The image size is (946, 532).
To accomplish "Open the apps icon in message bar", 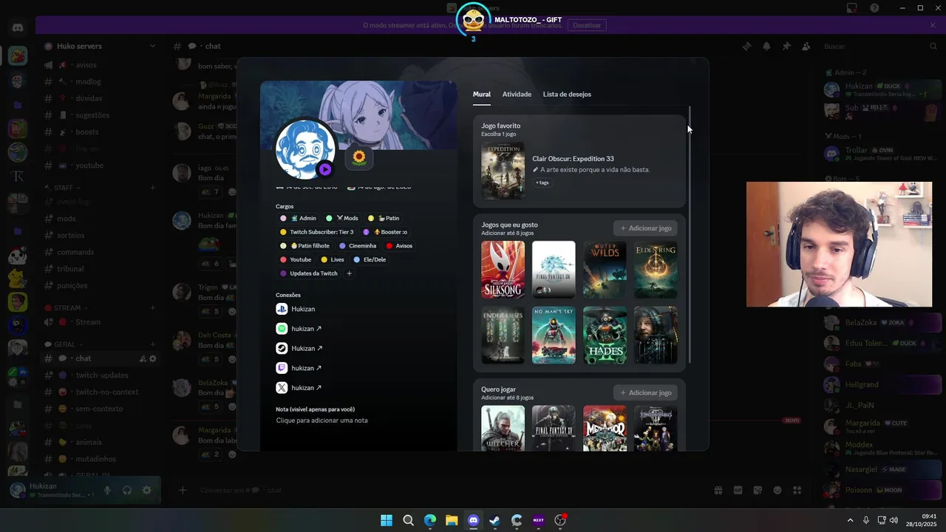I will (x=797, y=490).
